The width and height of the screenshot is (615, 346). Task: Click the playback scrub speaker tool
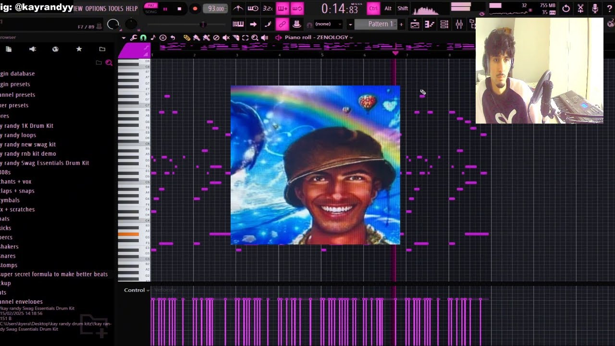coord(264,37)
